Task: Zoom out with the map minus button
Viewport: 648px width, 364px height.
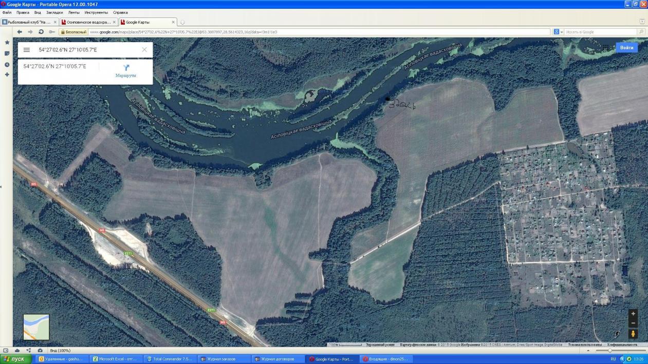Action: point(633,323)
